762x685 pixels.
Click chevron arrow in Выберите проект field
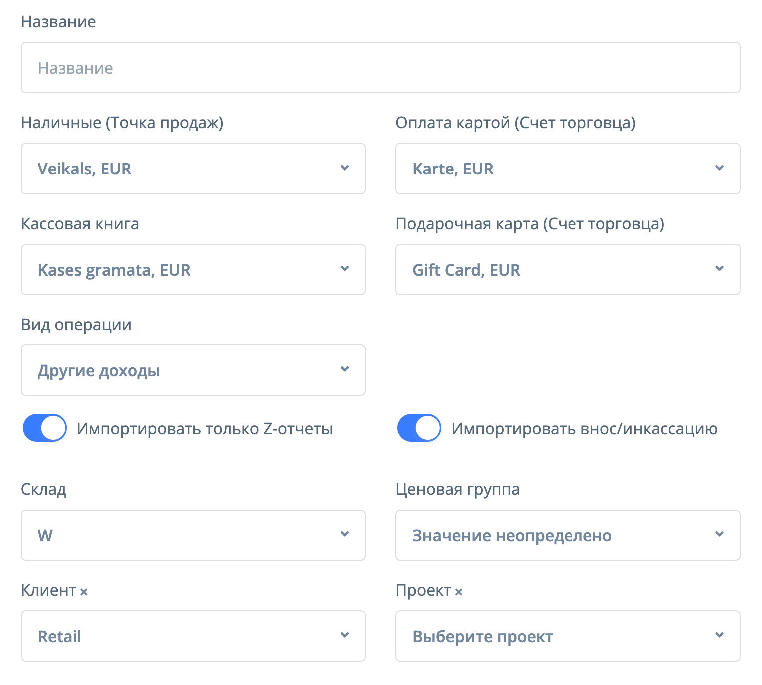(x=719, y=635)
